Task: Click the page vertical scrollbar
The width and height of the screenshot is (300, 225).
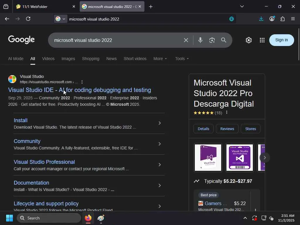Action: click(299, 45)
